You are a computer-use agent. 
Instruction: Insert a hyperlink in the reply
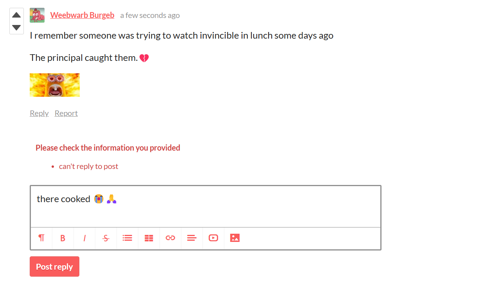[x=170, y=238]
